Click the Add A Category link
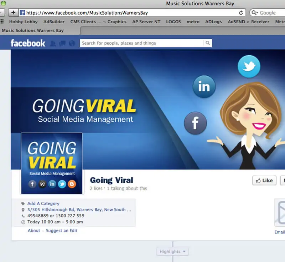 click(x=43, y=203)
